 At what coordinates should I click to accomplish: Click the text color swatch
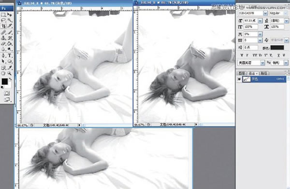click(x=277, y=48)
